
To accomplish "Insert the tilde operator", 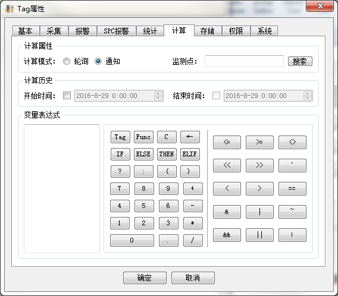I will tap(292, 212).
